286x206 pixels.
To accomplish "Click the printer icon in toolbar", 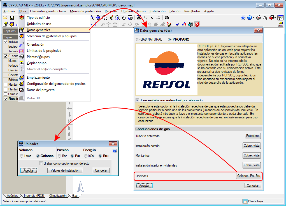I will (x=259, y=18).
